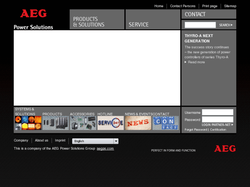Click the red AEG logo in footer
Viewport: 250px width, 187px height.
point(225,149)
